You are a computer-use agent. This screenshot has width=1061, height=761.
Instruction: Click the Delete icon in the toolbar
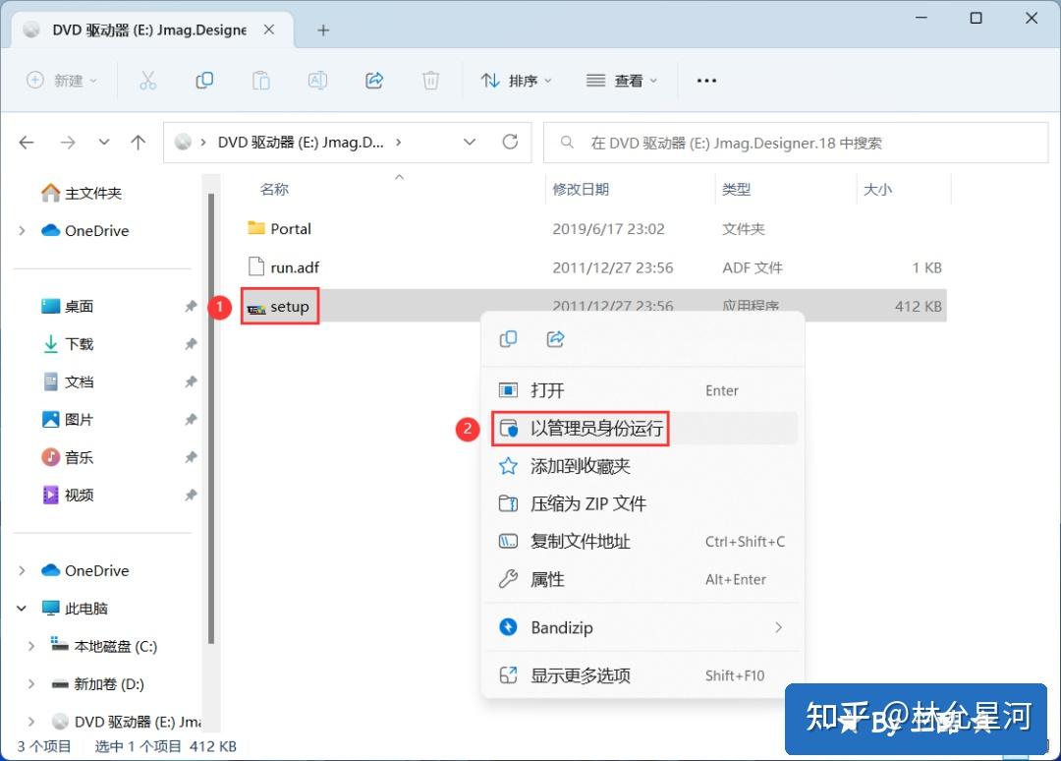point(430,80)
